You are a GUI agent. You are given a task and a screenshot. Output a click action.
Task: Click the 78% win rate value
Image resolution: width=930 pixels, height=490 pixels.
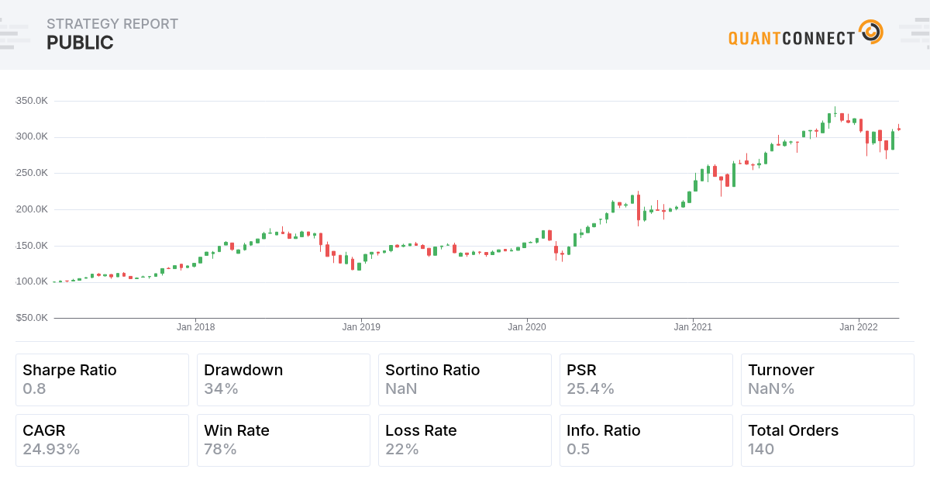(x=220, y=450)
